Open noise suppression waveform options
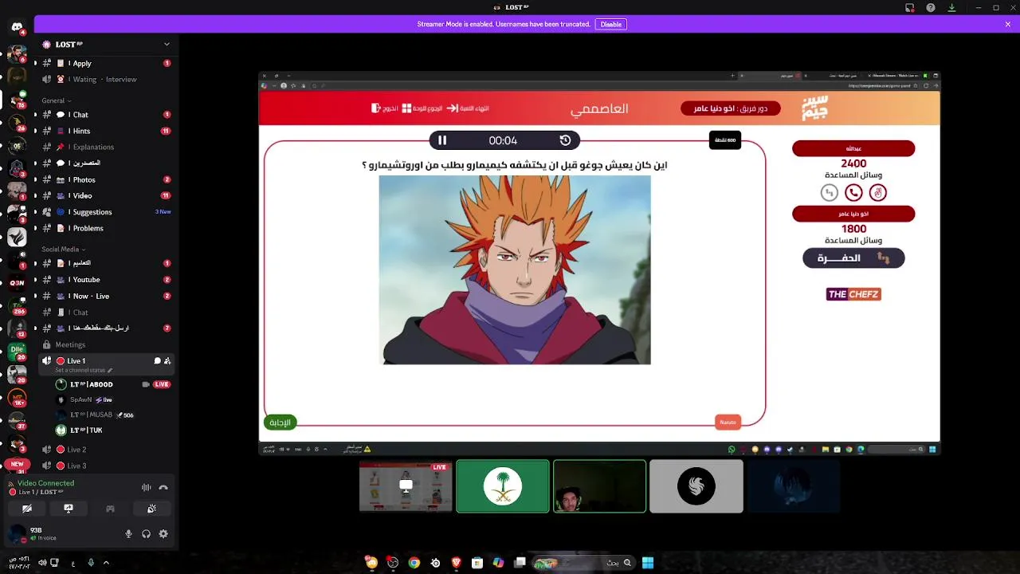This screenshot has height=574, width=1020. pos(146,487)
